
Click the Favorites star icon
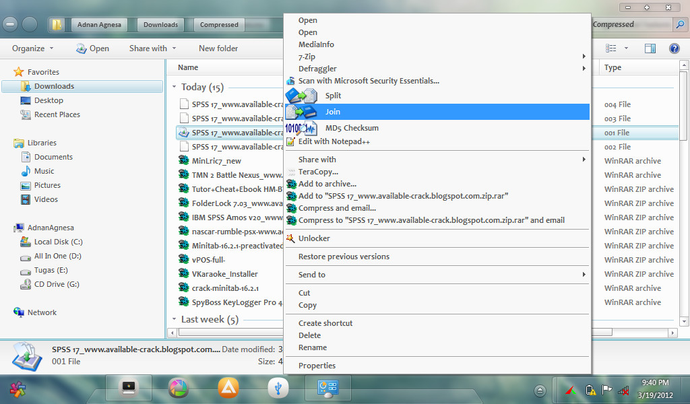click(x=18, y=71)
